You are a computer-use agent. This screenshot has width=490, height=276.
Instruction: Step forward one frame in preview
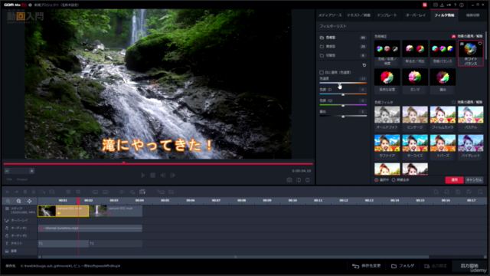[x=173, y=176]
